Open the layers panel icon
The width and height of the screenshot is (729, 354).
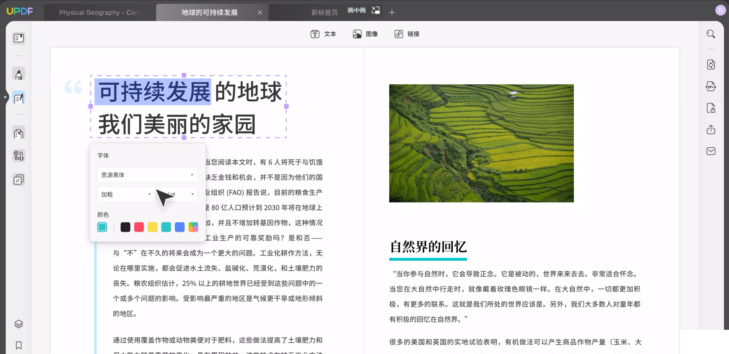[x=19, y=324]
